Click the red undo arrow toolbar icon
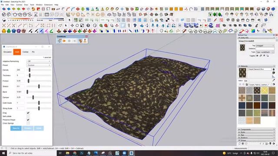The height and width of the screenshot is (156, 278). point(132,9)
